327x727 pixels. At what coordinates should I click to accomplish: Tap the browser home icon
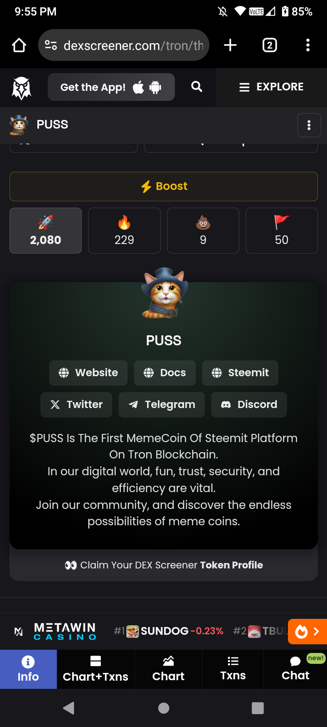tap(19, 45)
